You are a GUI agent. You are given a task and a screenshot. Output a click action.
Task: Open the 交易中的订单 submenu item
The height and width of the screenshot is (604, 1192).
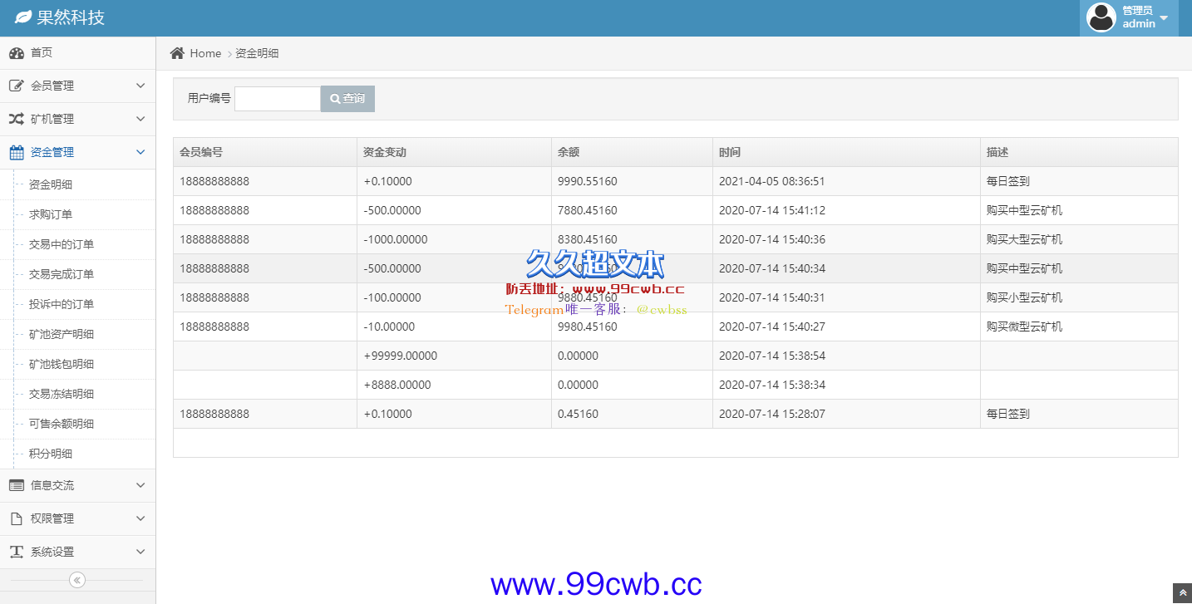click(77, 244)
